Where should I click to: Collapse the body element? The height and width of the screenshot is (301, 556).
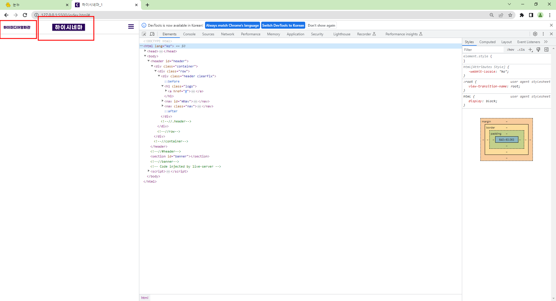pyautogui.click(x=145, y=56)
